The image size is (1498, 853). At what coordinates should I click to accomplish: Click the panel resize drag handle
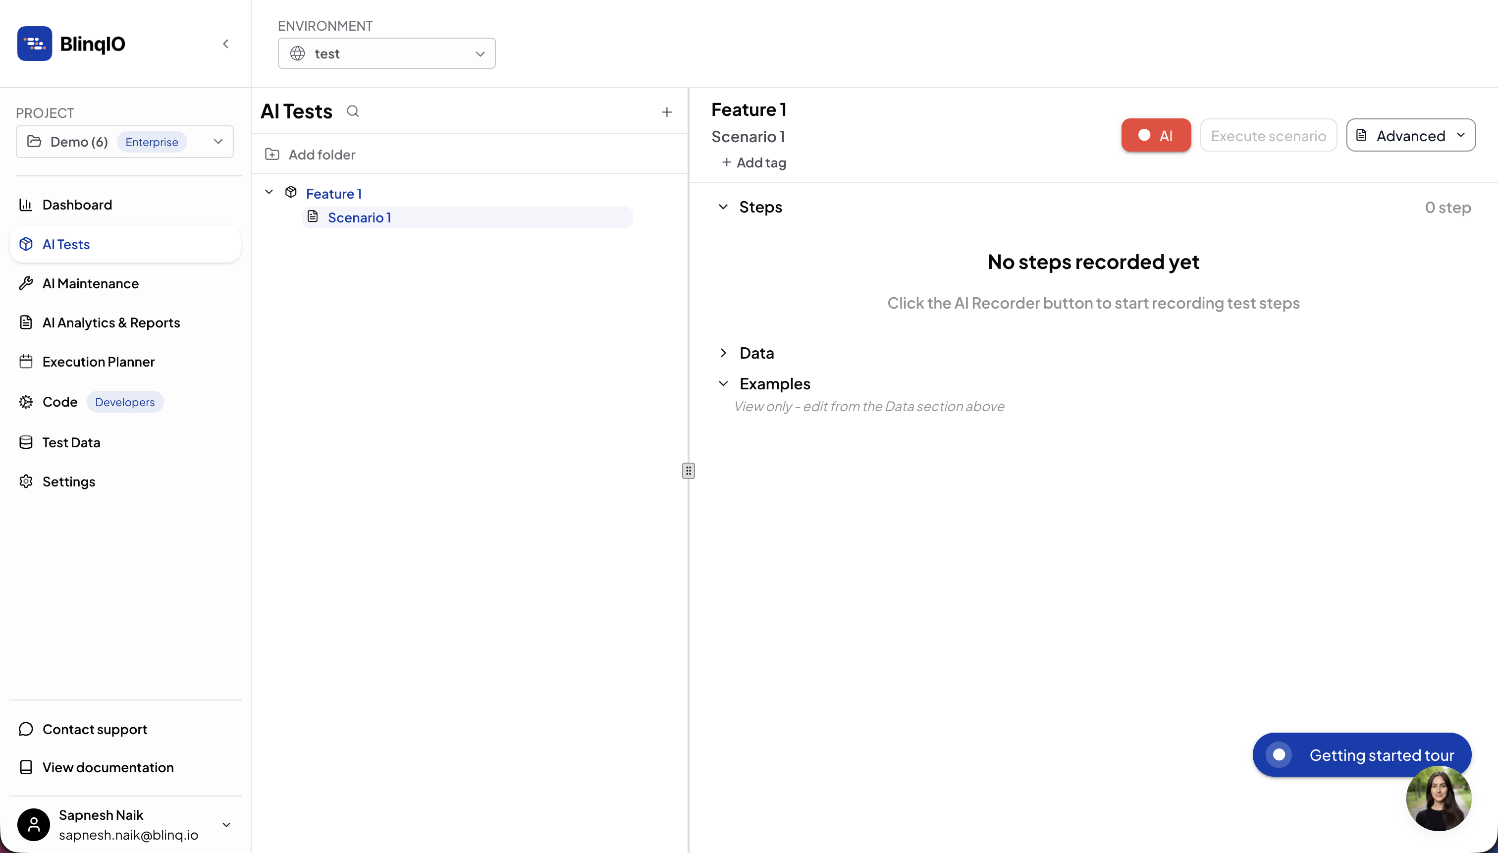(x=689, y=471)
